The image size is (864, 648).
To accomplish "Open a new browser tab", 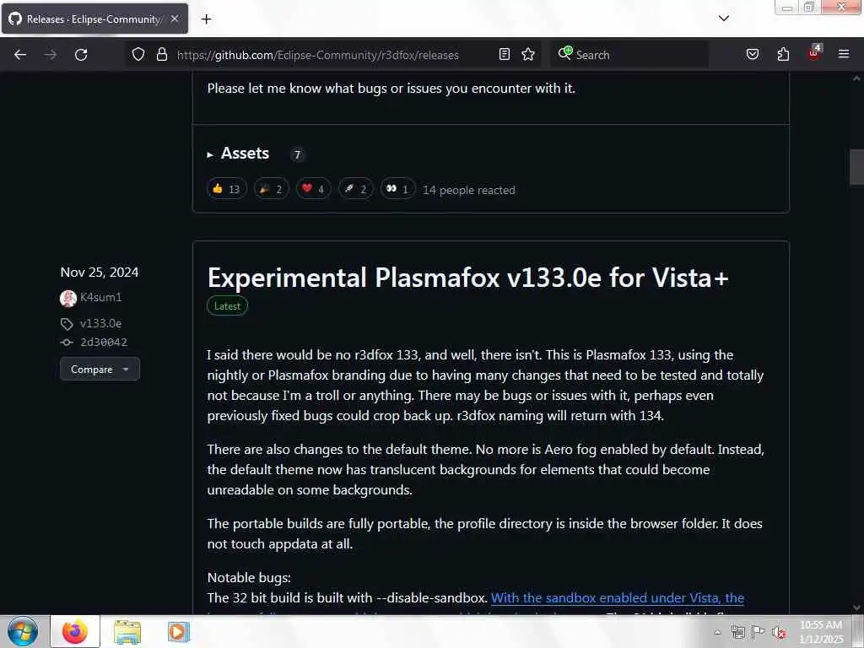I will (206, 19).
